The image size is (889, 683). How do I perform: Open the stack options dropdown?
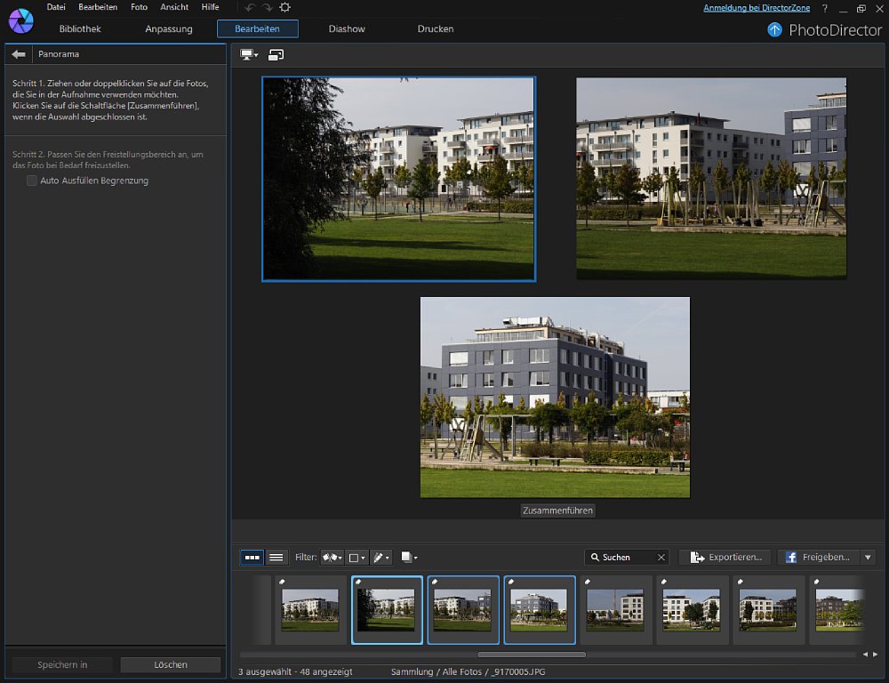point(409,557)
